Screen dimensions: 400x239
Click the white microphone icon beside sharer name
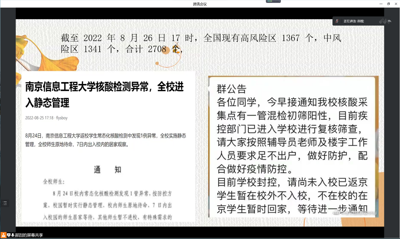[13, 235]
